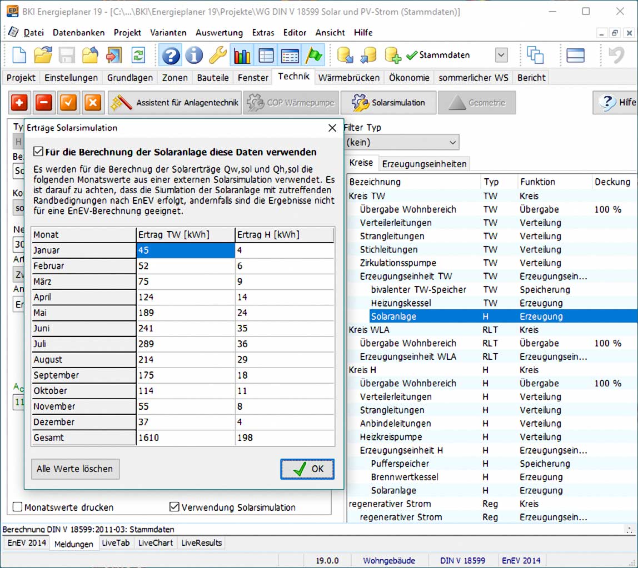This screenshot has width=638, height=568.
Task: Click the orange X cancel button
Action: (x=93, y=103)
